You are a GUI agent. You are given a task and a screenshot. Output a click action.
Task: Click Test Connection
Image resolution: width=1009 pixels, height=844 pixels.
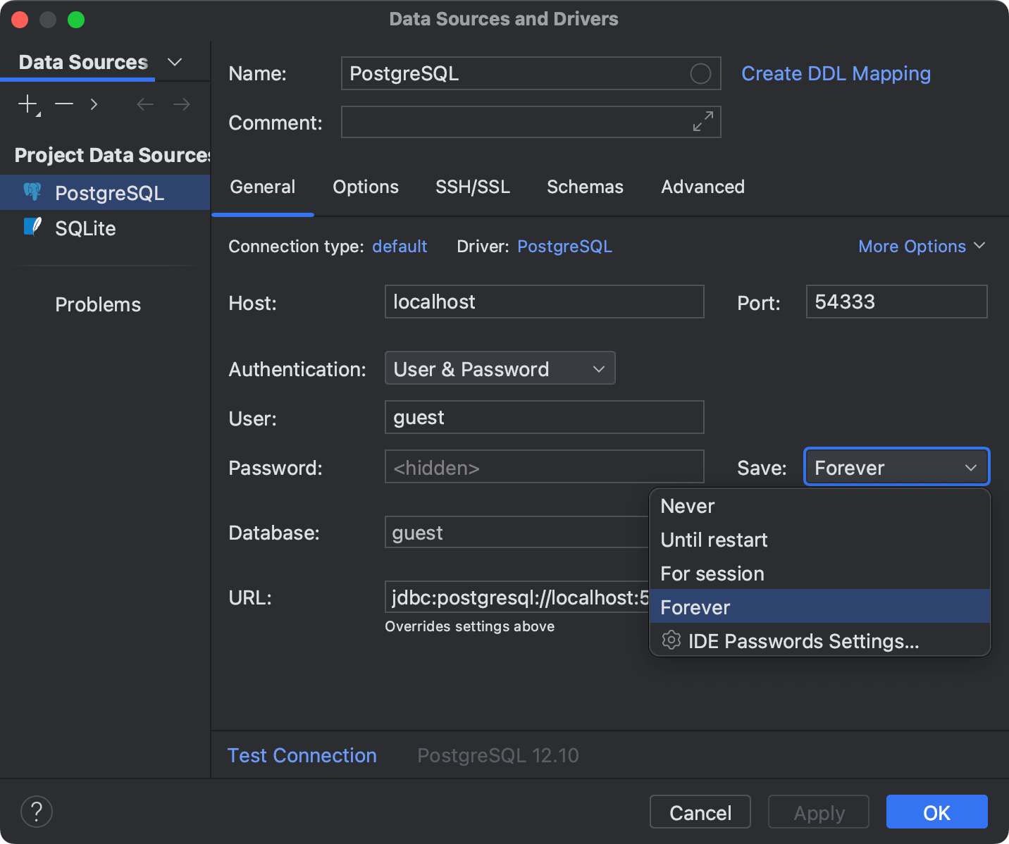tap(302, 755)
